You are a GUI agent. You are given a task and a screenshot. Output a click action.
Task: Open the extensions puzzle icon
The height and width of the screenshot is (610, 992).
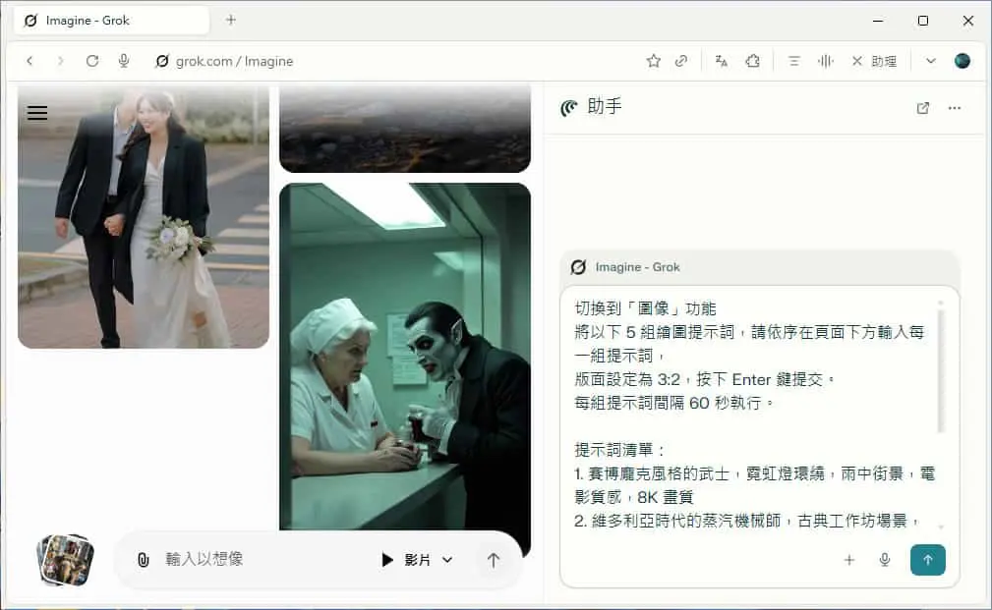pyautogui.click(x=752, y=61)
